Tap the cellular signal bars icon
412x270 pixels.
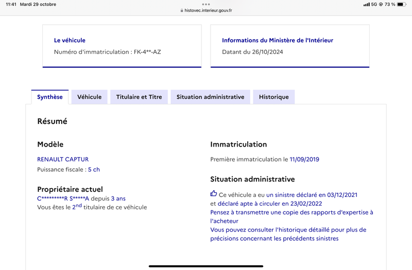click(367, 5)
